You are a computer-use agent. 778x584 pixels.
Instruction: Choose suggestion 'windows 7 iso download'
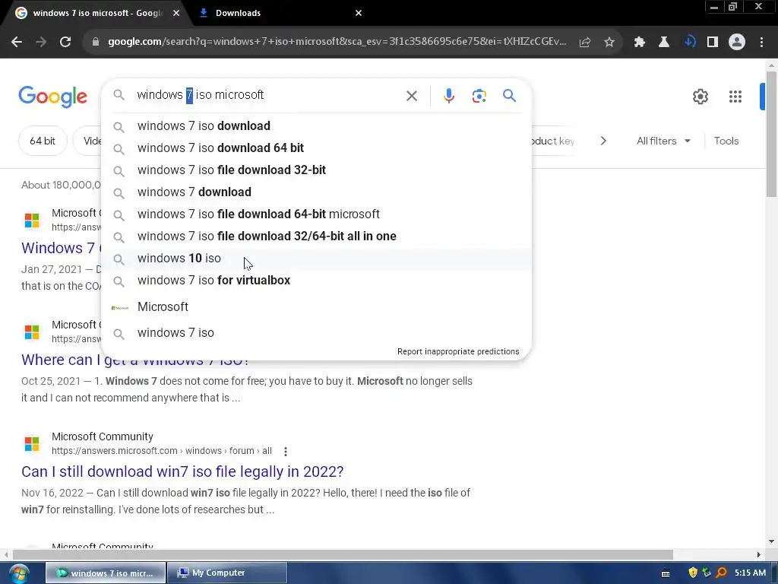[x=316, y=126]
